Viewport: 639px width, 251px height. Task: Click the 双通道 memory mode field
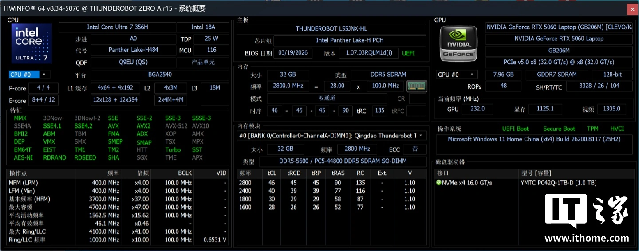[327, 98]
